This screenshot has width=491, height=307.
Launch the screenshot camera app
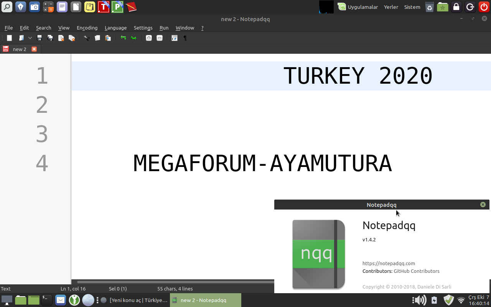tap(35, 7)
